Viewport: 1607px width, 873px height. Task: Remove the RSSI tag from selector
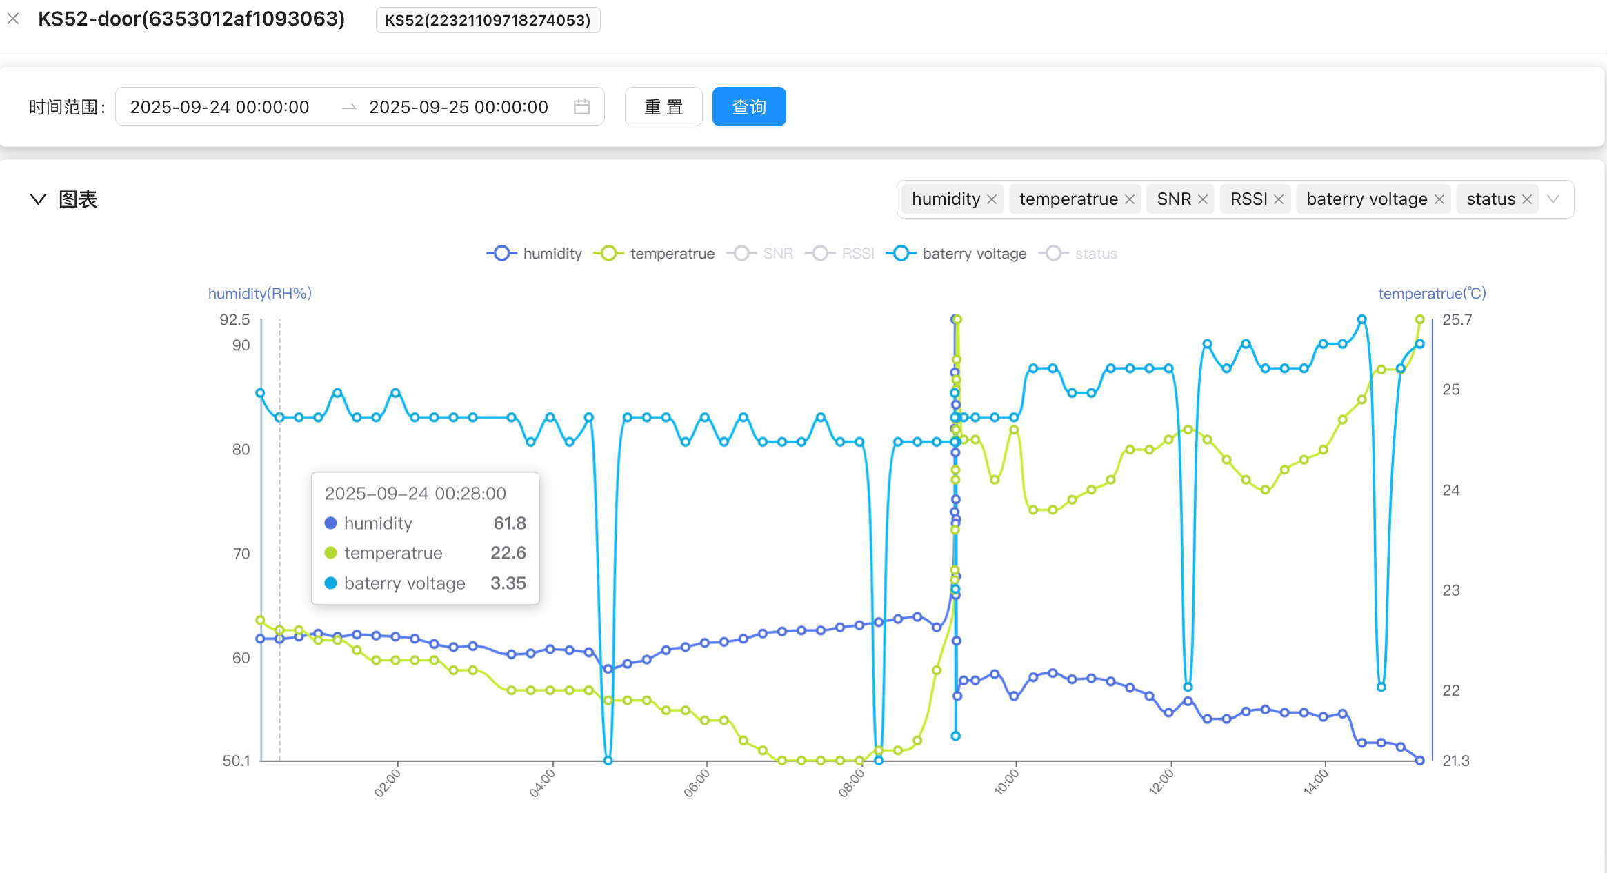click(x=1279, y=199)
